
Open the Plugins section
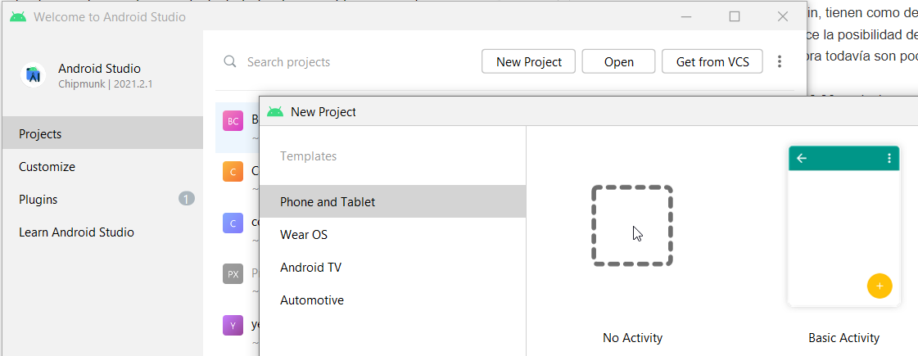(38, 200)
